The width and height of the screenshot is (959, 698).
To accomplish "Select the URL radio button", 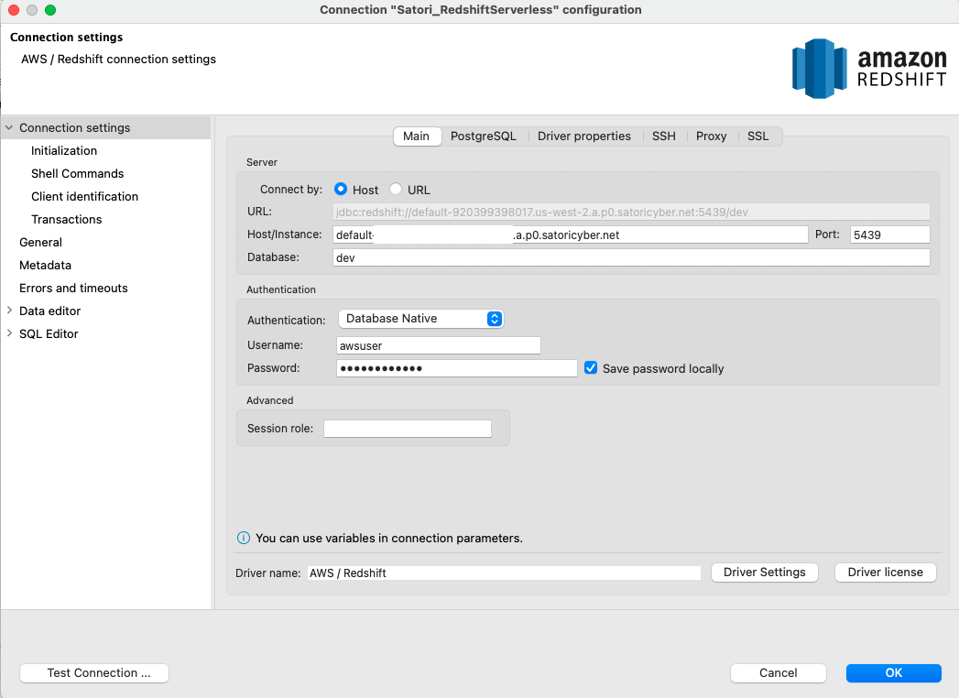I will (x=396, y=189).
